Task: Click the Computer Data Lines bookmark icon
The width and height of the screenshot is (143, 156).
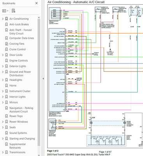Action: (6, 38)
